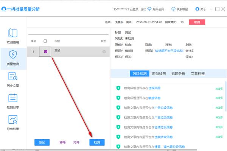Open the 欢迎使用 welcome page icon
This screenshot has width=227, height=151.
[x=13, y=33]
